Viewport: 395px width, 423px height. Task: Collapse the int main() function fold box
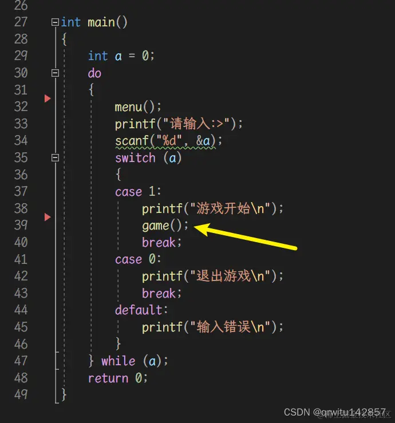point(55,22)
